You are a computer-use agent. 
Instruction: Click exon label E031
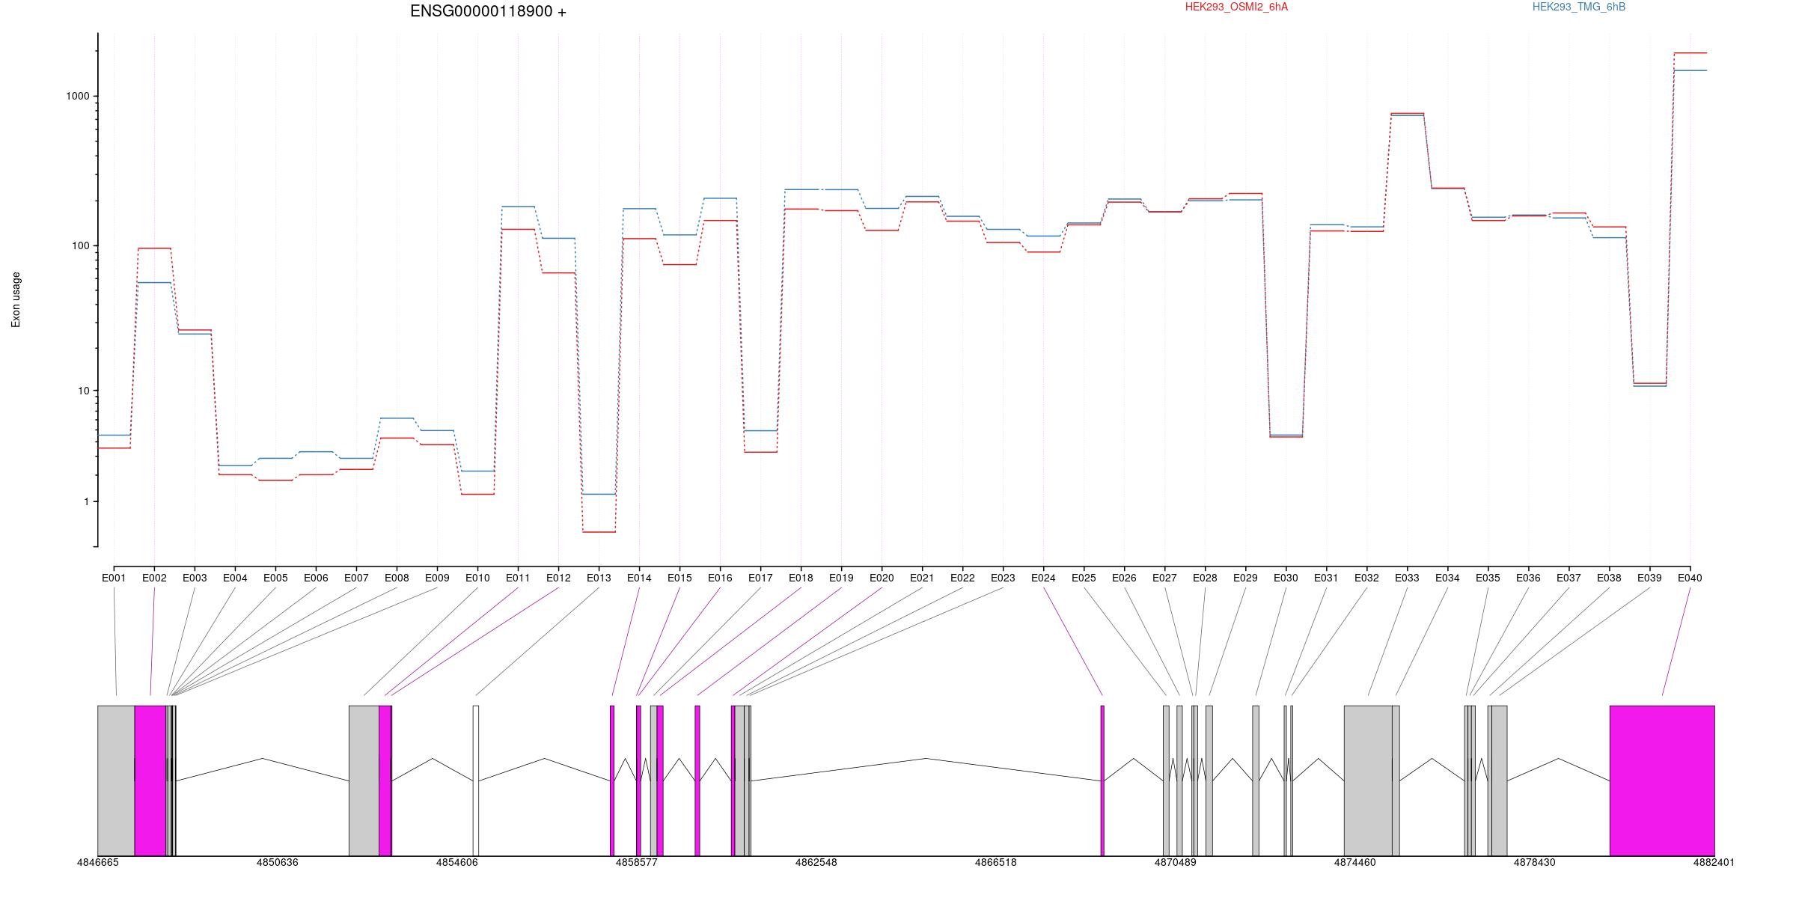[x=1326, y=578]
